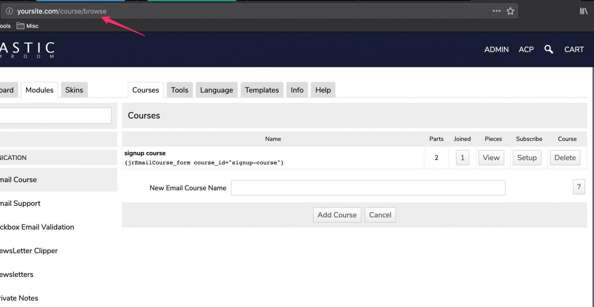The height and width of the screenshot is (307, 594).
Task: Open the CART link
Action: (574, 50)
